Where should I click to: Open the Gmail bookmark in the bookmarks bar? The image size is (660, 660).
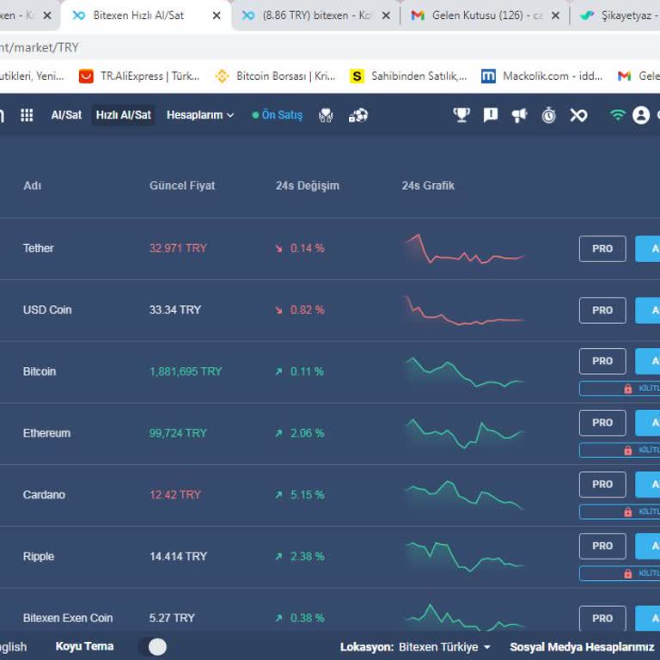pyautogui.click(x=638, y=76)
